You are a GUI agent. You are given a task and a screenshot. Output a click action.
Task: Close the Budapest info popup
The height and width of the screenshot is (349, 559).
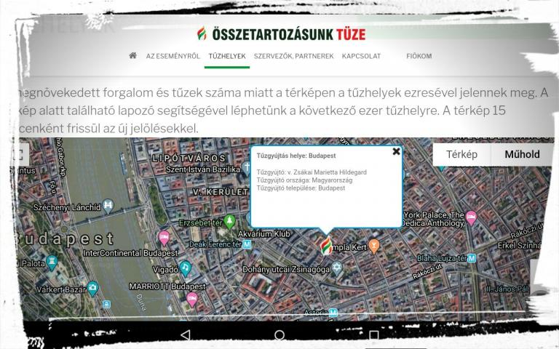[396, 152]
